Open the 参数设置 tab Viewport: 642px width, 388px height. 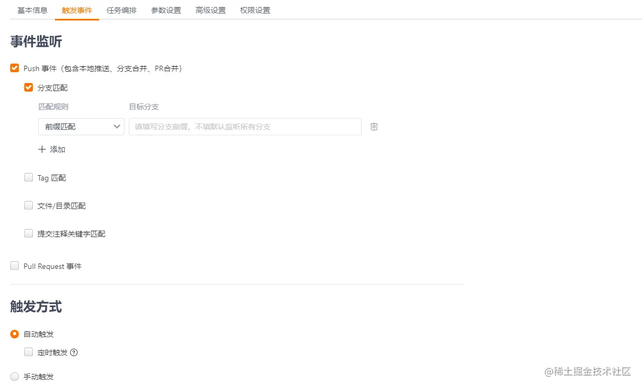(x=166, y=10)
